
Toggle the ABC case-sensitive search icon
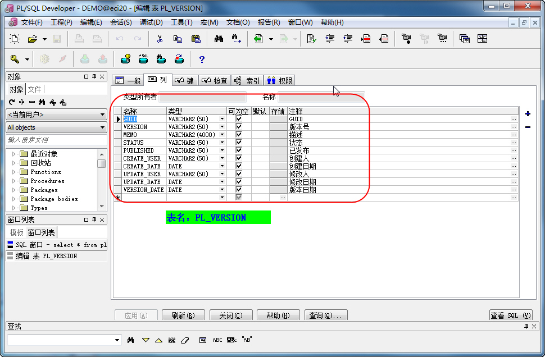(217, 340)
